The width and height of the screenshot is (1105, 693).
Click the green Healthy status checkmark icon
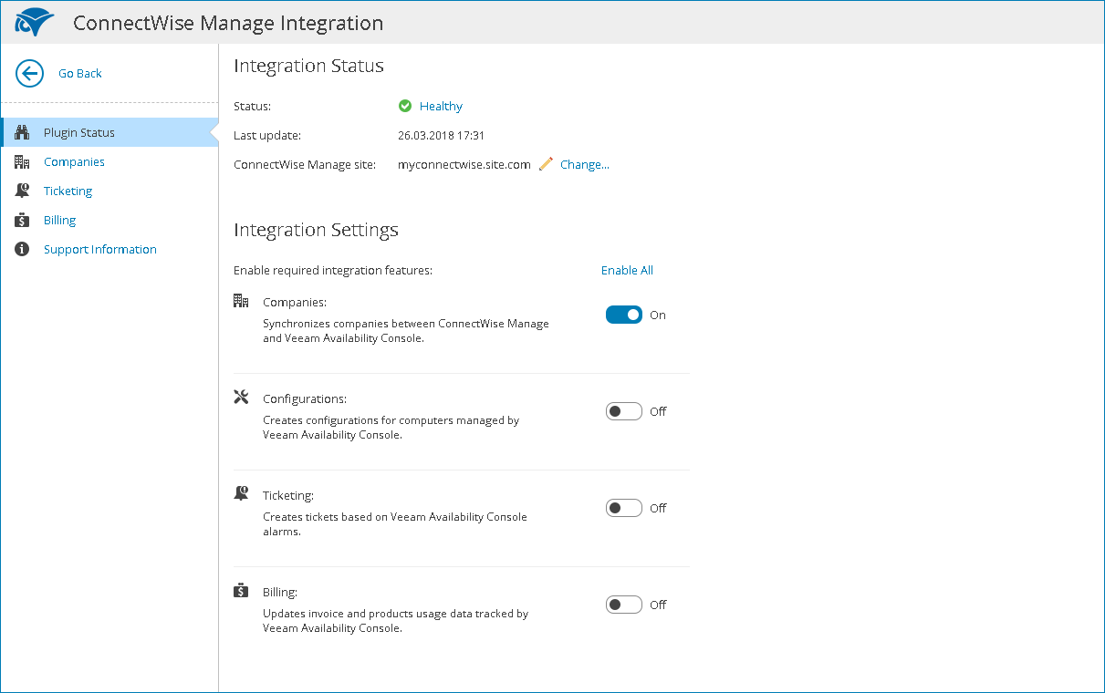point(405,106)
